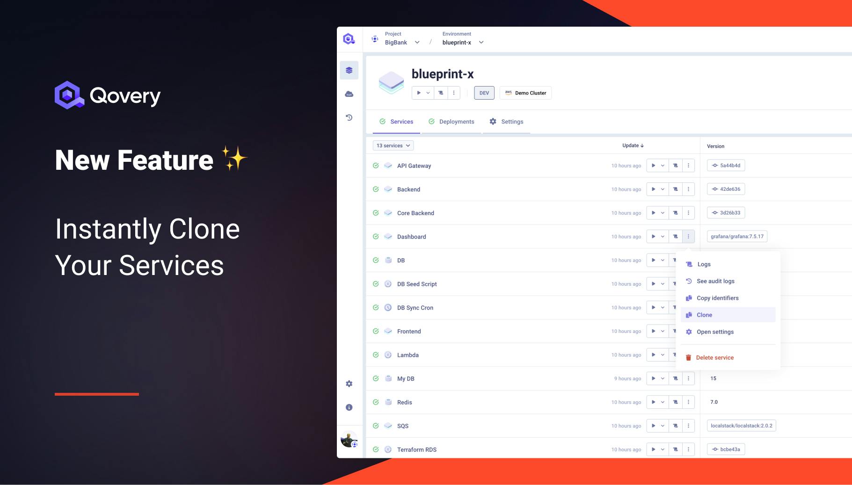
Task: Expand the 13 services filter dropdown
Action: point(393,145)
